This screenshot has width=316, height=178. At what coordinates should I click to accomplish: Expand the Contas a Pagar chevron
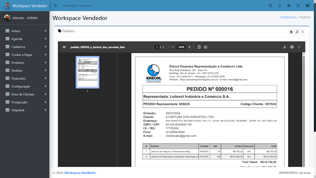(x=45, y=55)
